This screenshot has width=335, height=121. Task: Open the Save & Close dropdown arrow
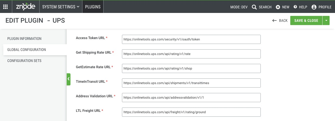pyautogui.click(x=326, y=20)
